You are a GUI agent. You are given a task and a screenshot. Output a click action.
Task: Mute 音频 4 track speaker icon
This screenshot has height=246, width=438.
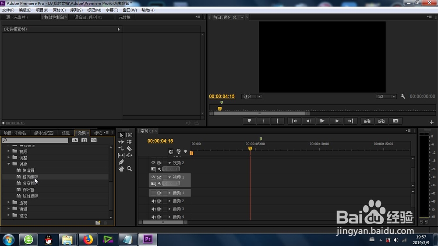pyautogui.click(x=153, y=217)
